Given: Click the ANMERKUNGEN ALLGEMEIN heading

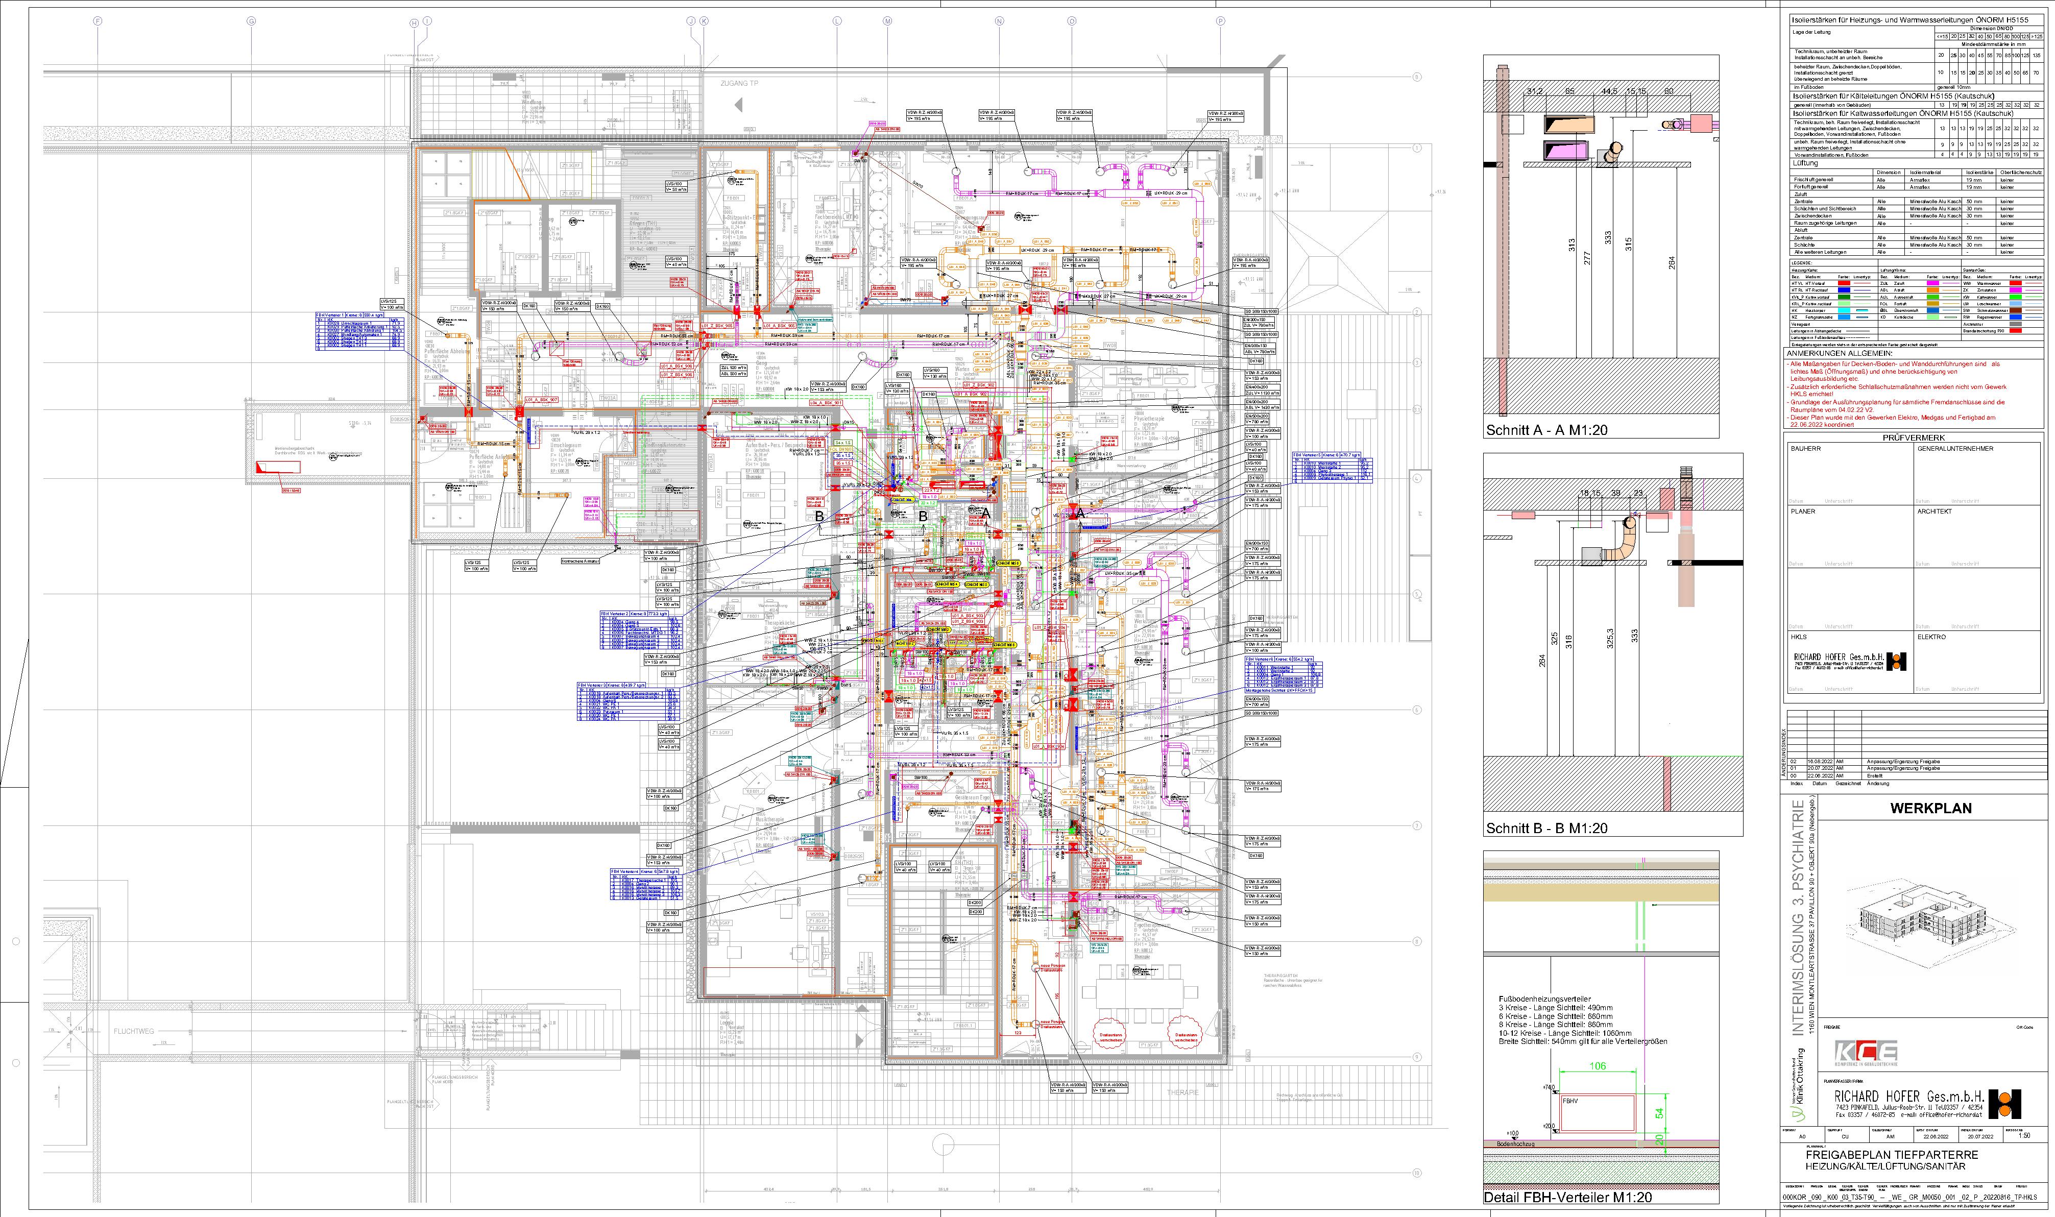Looking at the screenshot, I should click(x=1840, y=353).
